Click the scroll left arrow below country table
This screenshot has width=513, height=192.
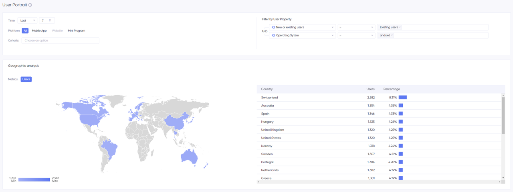pyautogui.click(x=259, y=182)
